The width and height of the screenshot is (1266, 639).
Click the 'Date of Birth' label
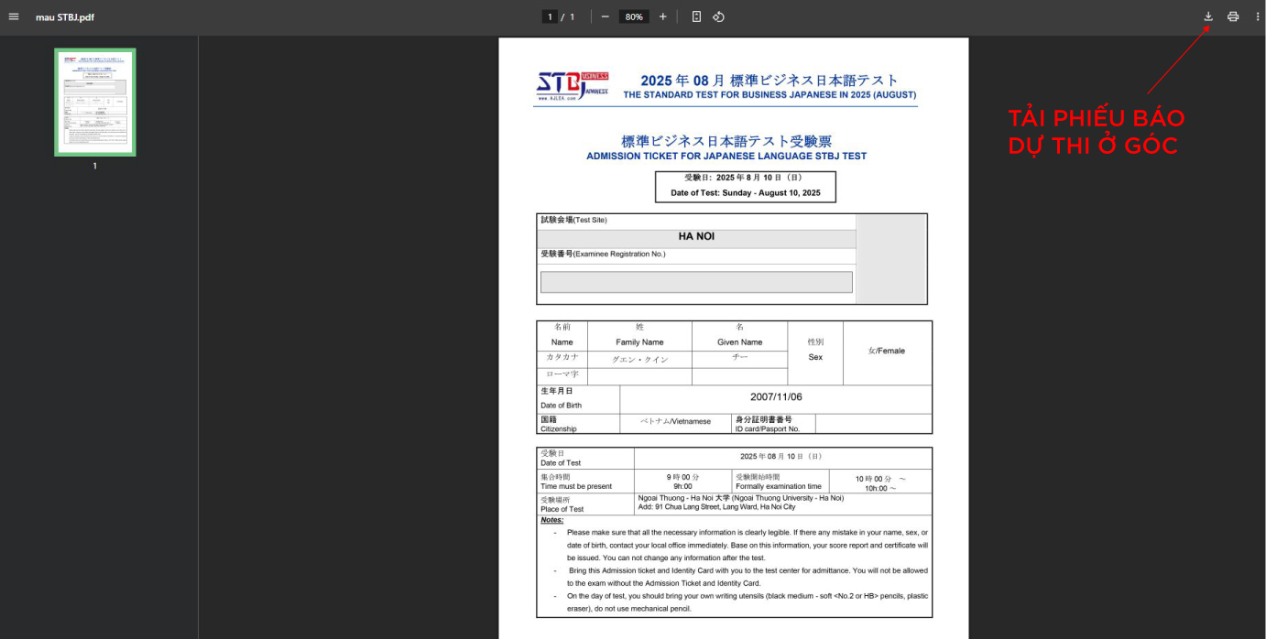pyautogui.click(x=561, y=406)
